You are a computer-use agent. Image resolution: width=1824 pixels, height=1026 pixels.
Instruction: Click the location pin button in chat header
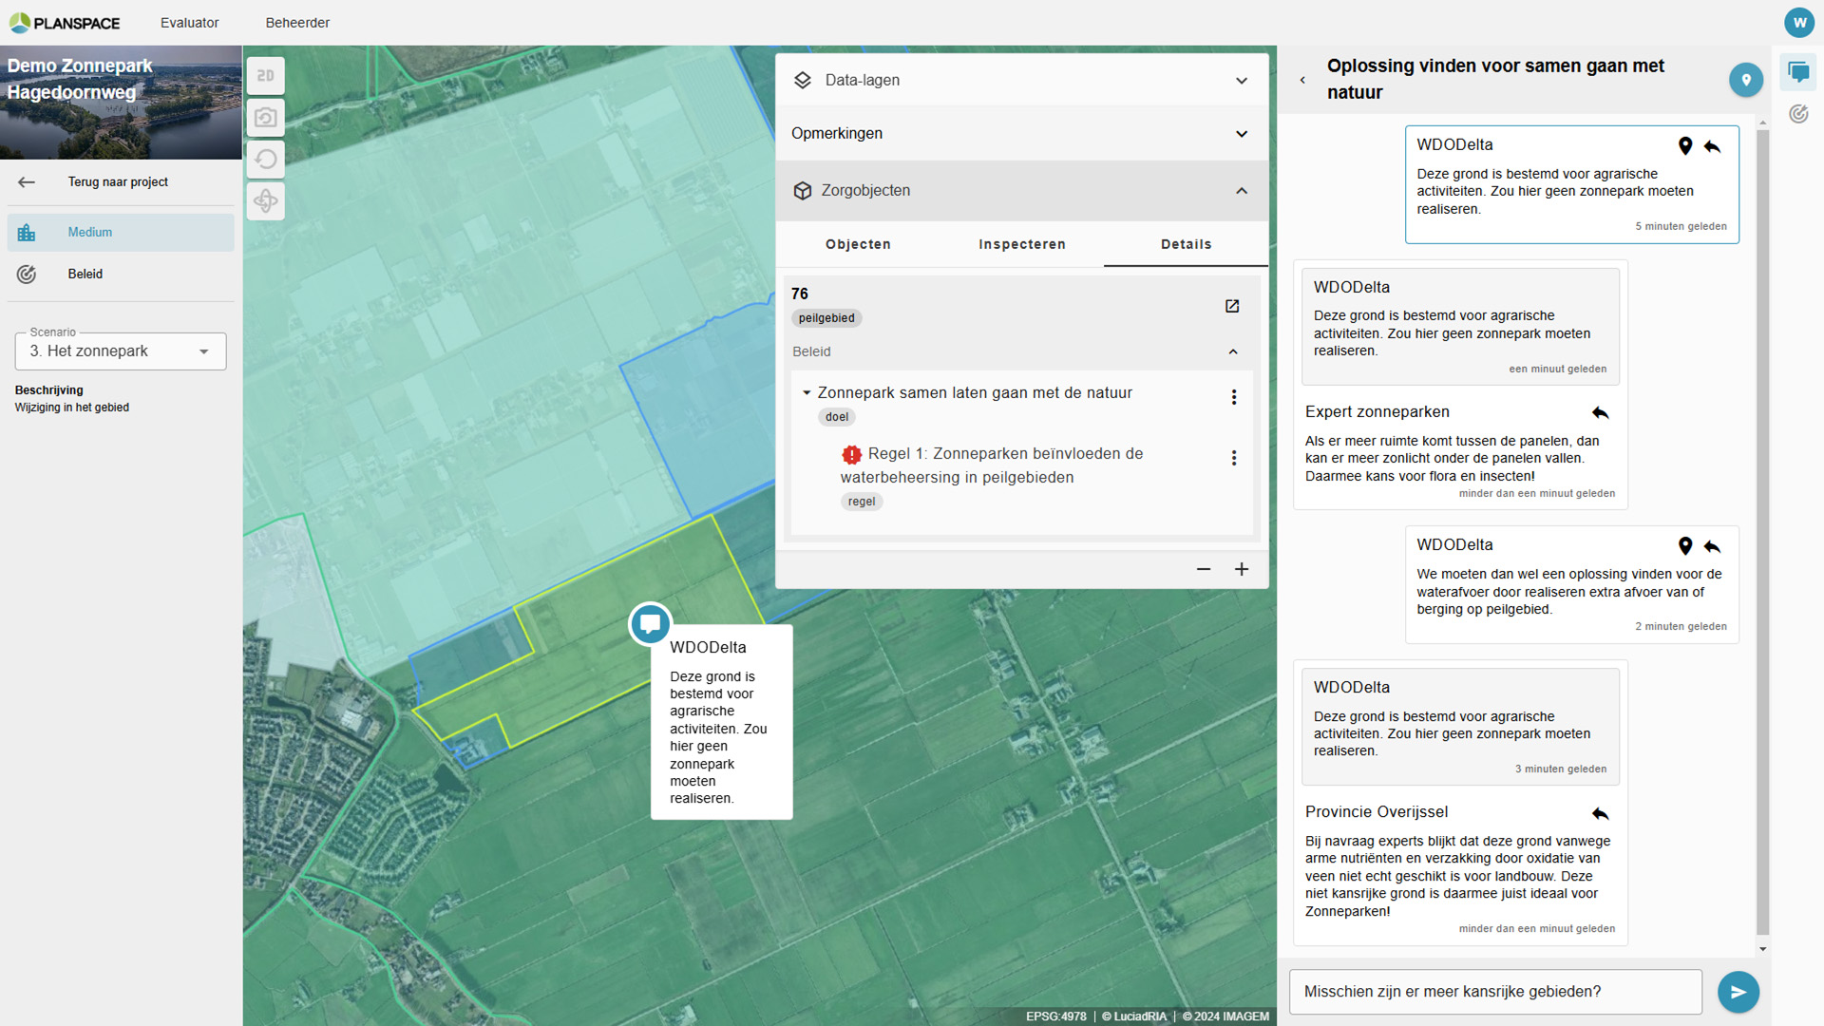[x=1745, y=80]
